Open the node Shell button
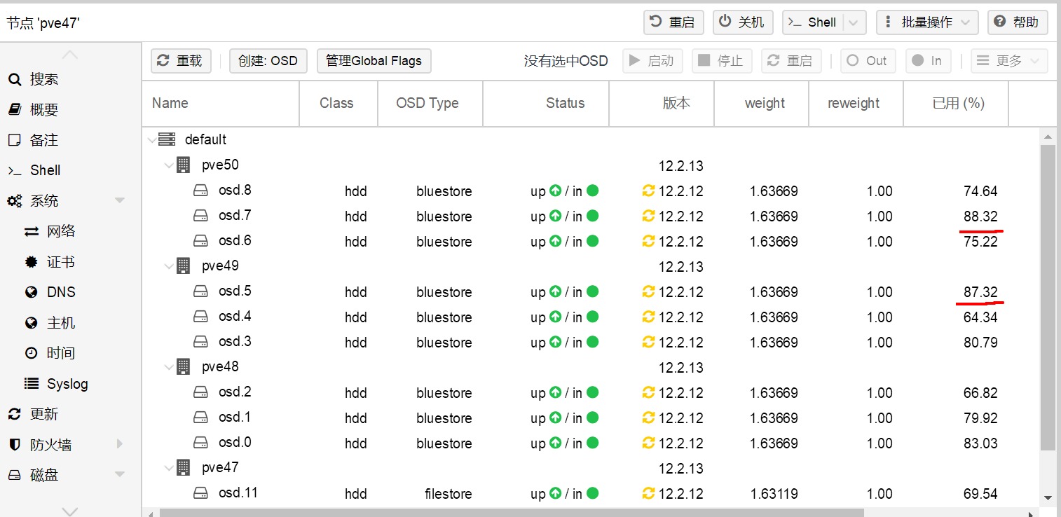1061x517 pixels. (x=812, y=22)
